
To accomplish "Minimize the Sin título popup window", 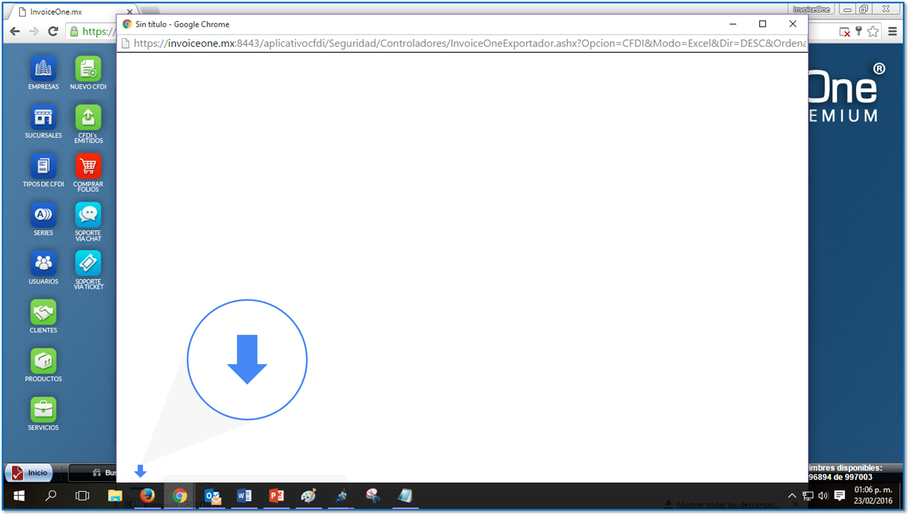I will click(733, 24).
